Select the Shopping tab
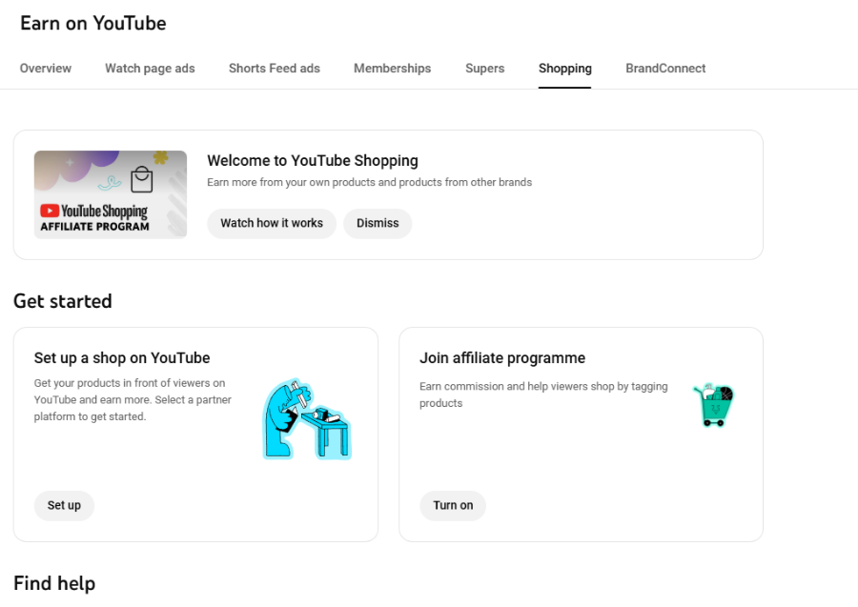The width and height of the screenshot is (858, 607). click(x=564, y=69)
